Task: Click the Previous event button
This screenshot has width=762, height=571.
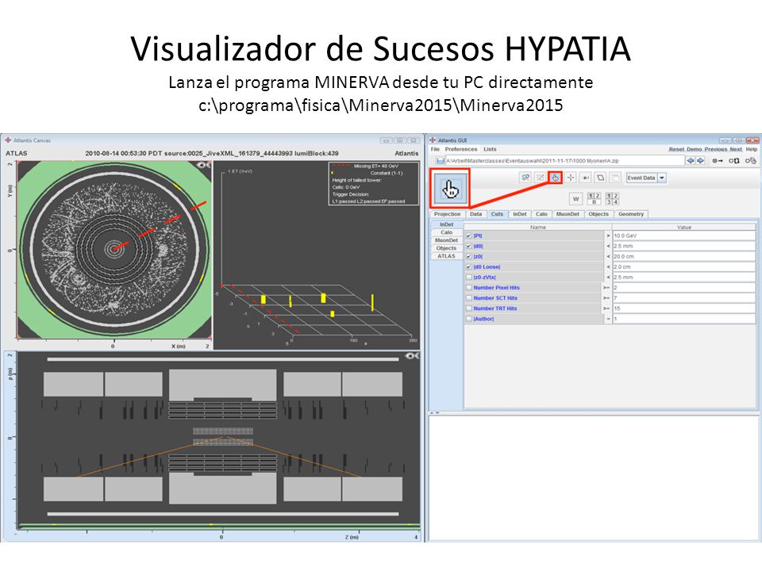Action: 715,150
